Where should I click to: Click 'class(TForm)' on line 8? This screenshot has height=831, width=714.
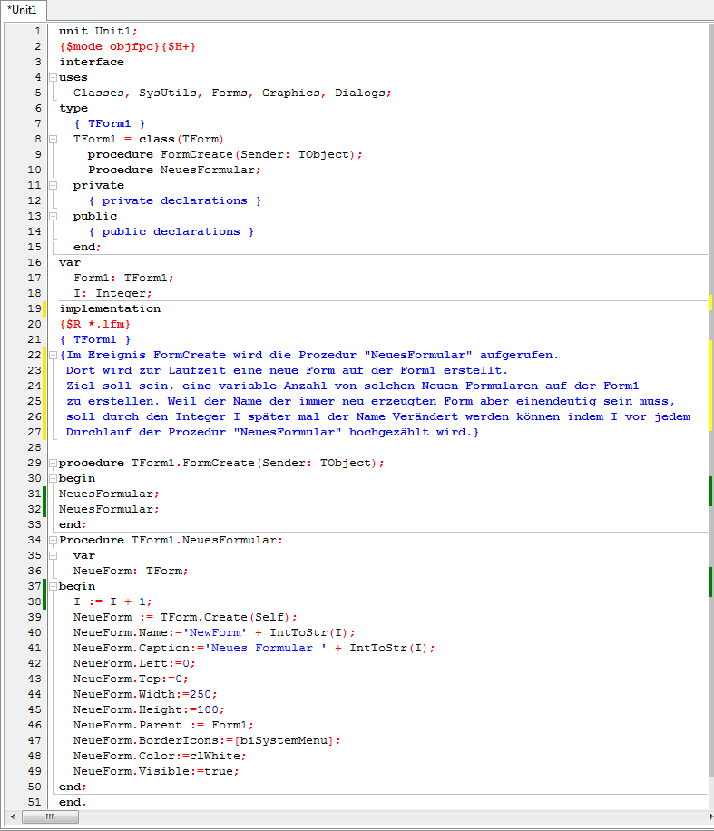click(181, 140)
